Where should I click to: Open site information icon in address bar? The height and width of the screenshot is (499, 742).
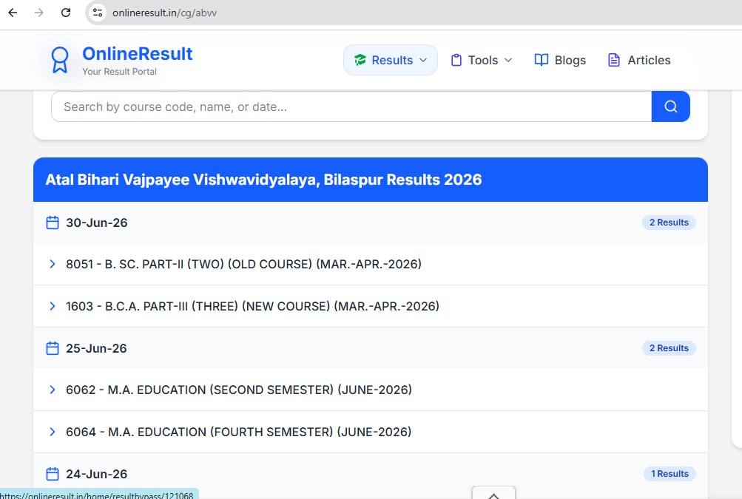tap(98, 13)
